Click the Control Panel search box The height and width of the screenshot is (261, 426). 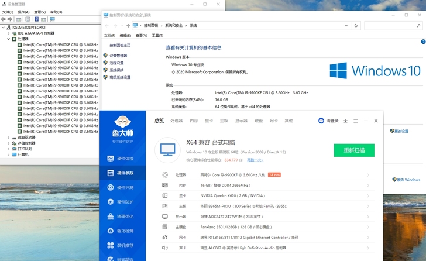394,26
